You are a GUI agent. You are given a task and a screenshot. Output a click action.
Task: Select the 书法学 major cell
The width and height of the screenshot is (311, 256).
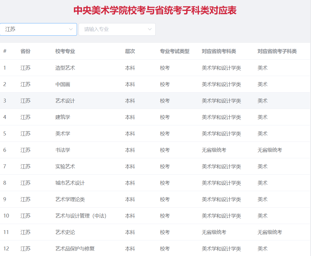[x=63, y=150]
